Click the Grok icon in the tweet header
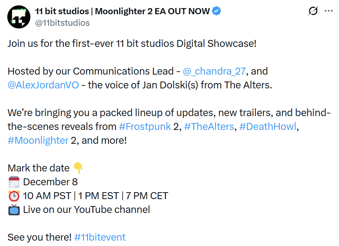This screenshot has height=246, width=339. click(x=313, y=11)
